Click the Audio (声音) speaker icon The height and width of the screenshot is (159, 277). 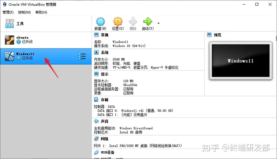point(96,121)
